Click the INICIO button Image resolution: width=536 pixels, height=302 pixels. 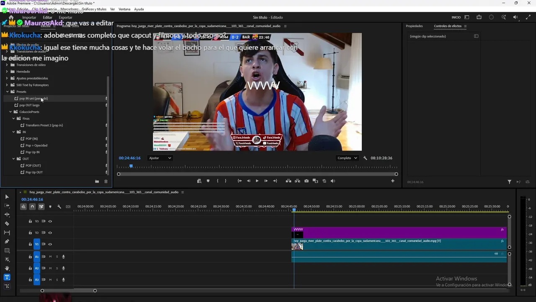[456, 18]
